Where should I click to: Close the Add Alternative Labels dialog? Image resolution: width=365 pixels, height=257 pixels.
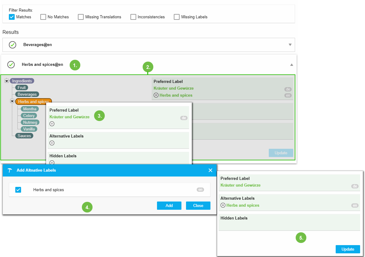tap(210, 170)
